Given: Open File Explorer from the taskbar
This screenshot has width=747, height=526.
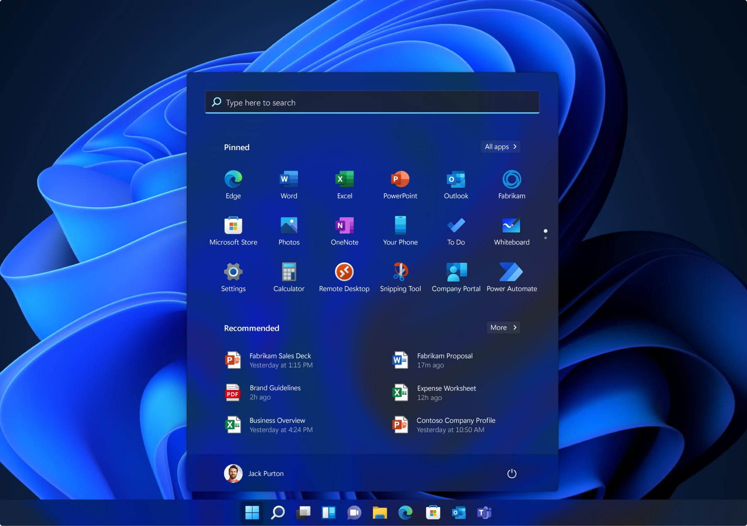Looking at the screenshot, I should click(x=380, y=513).
